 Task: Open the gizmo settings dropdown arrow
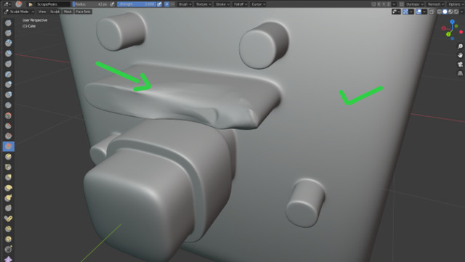pos(411,12)
